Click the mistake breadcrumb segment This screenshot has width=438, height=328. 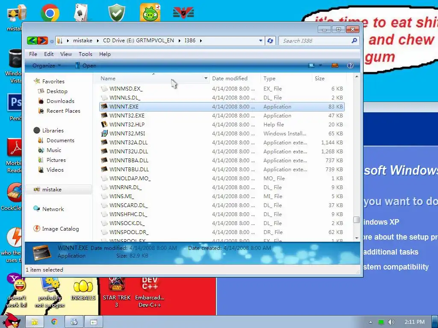click(x=83, y=41)
